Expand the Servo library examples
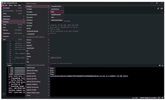Image resolution: width=165 pixels, height=100 pixels. click(38, 54)
